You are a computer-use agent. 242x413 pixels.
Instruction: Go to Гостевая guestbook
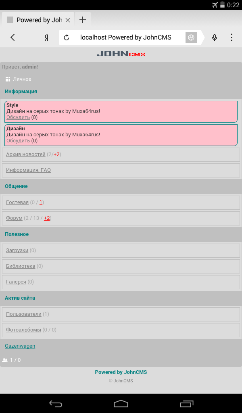coord(17,202)
